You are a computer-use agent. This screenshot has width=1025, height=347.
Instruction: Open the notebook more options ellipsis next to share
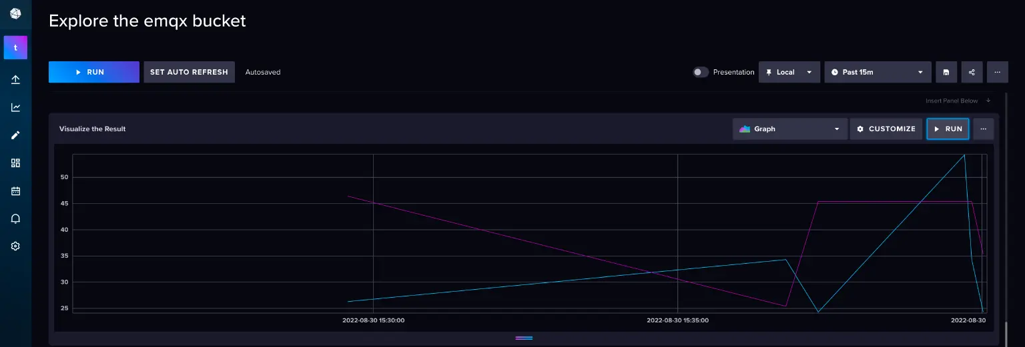click(x=997, y=72)
